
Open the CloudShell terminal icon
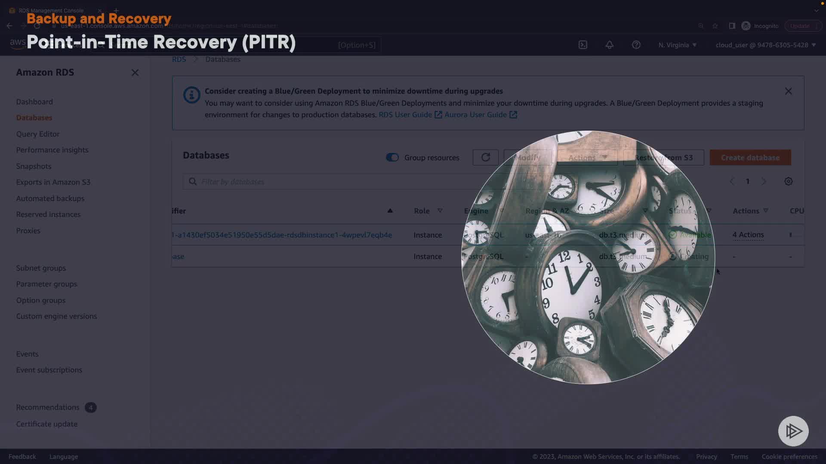[583, 45]
